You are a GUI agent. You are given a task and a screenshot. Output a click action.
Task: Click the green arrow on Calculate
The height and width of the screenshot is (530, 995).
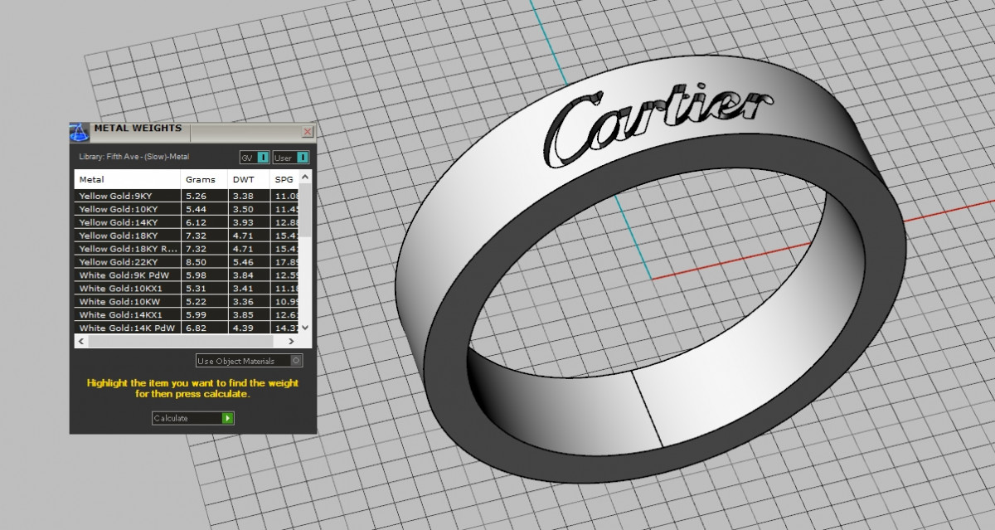tap(228, 418)
